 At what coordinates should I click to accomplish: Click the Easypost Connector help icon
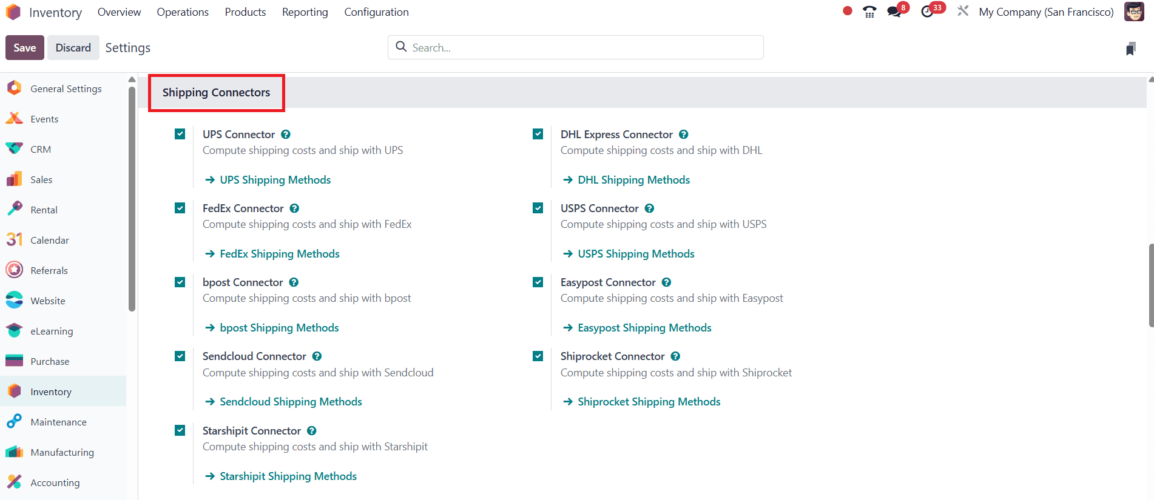point(666,282)
